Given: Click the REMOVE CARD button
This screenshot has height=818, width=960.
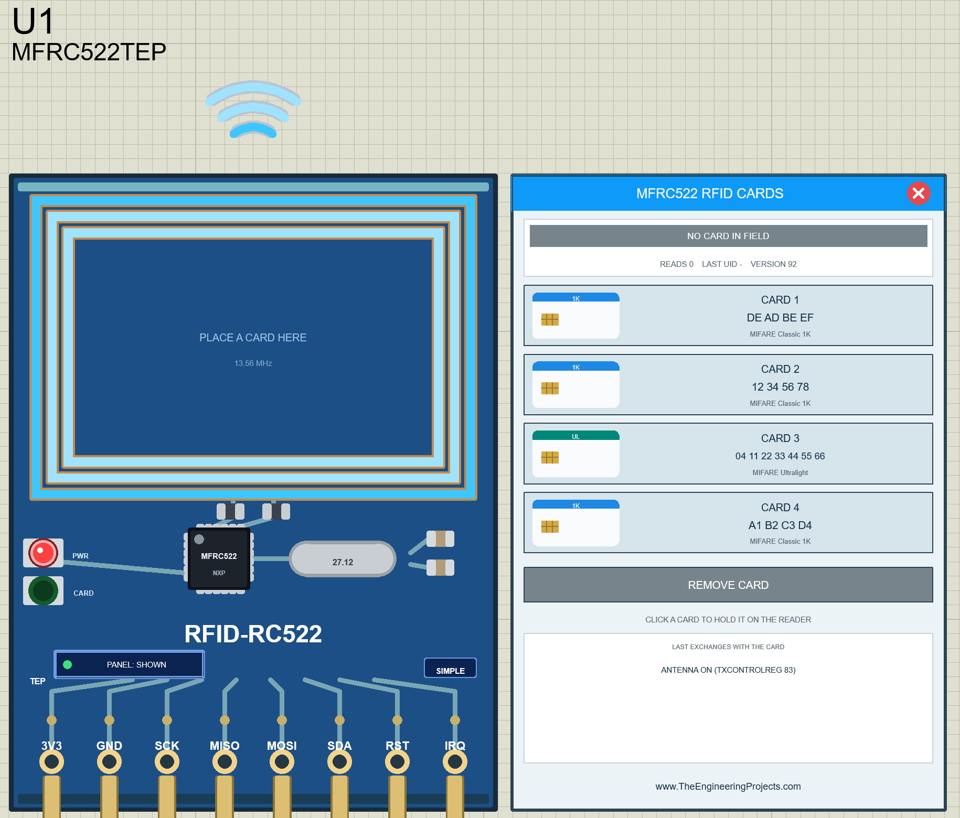Looking at the screenshot, I should pos(728,585).
